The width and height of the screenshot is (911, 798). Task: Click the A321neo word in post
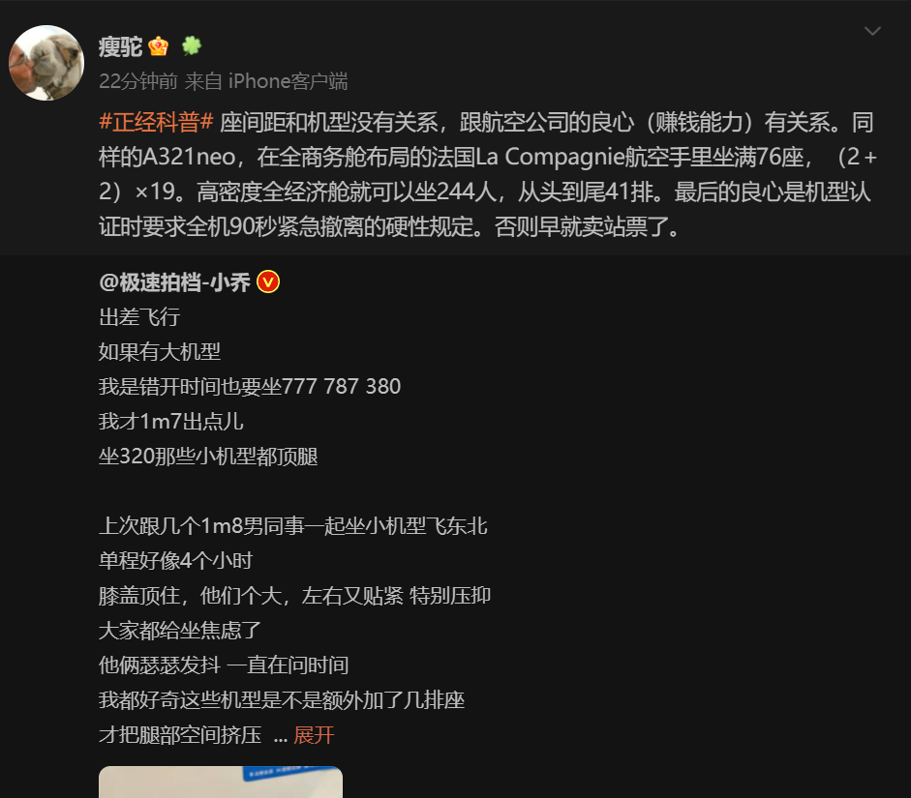(x=188, y=157)
